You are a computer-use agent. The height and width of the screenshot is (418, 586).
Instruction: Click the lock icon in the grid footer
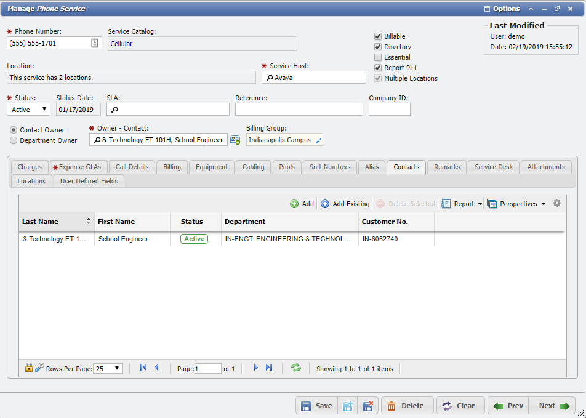tap(28, 368)
